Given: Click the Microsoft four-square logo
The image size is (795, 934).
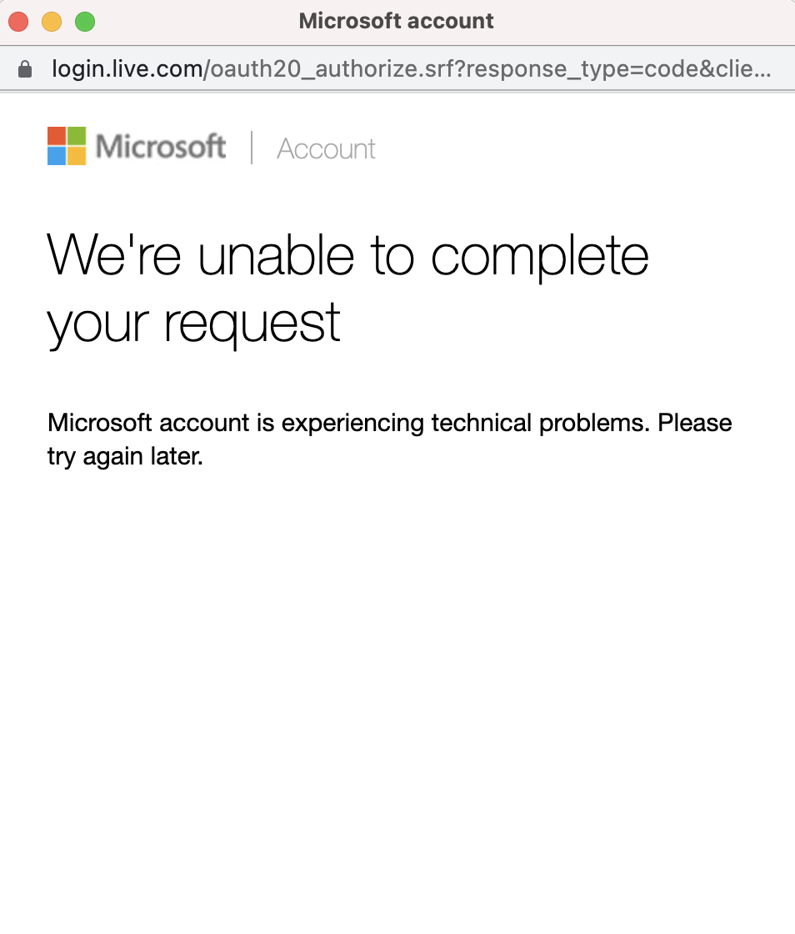Looking at the screenshot, I should (66, 145).
